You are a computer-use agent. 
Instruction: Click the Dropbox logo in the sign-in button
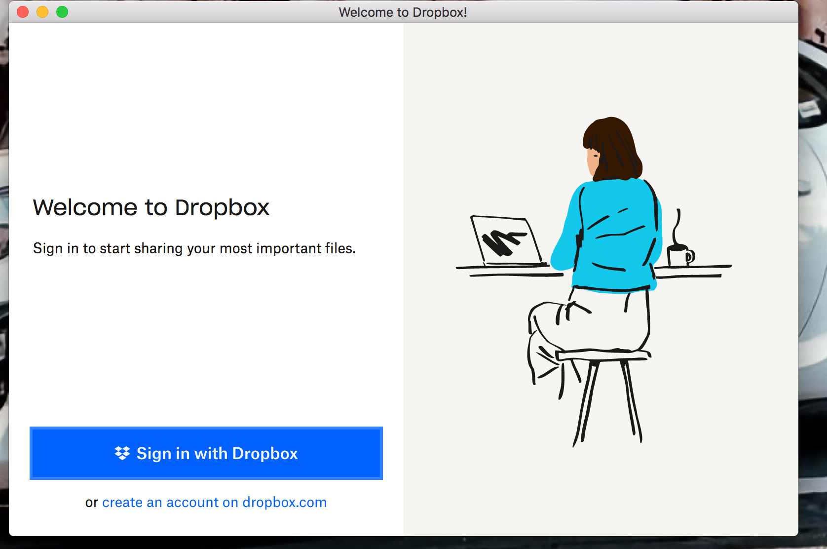[x=122, y=453]
